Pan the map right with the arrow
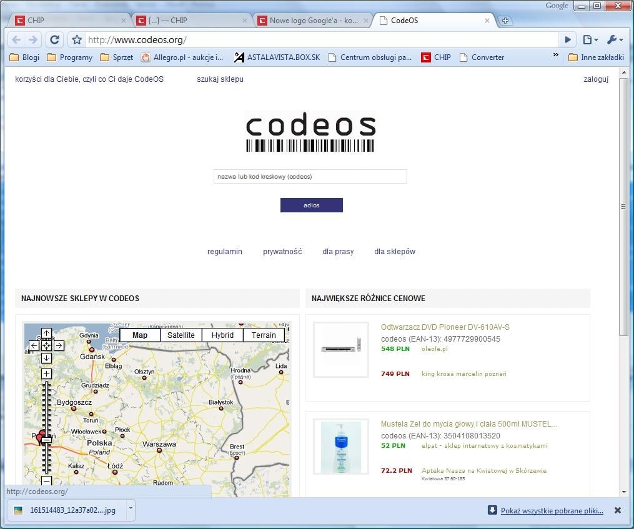The height and width of the screenshot is (529, 634). 59,345
